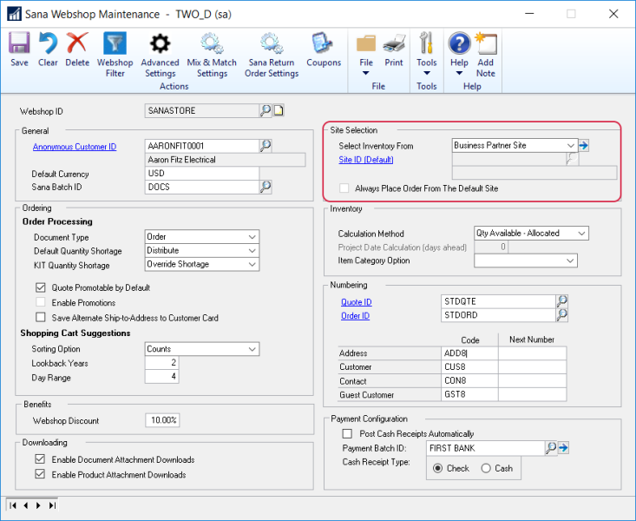Screen dimensions: 636x521
Task: Click Payment Batch ID field FIRST BANK
Action: coord(486,448)
